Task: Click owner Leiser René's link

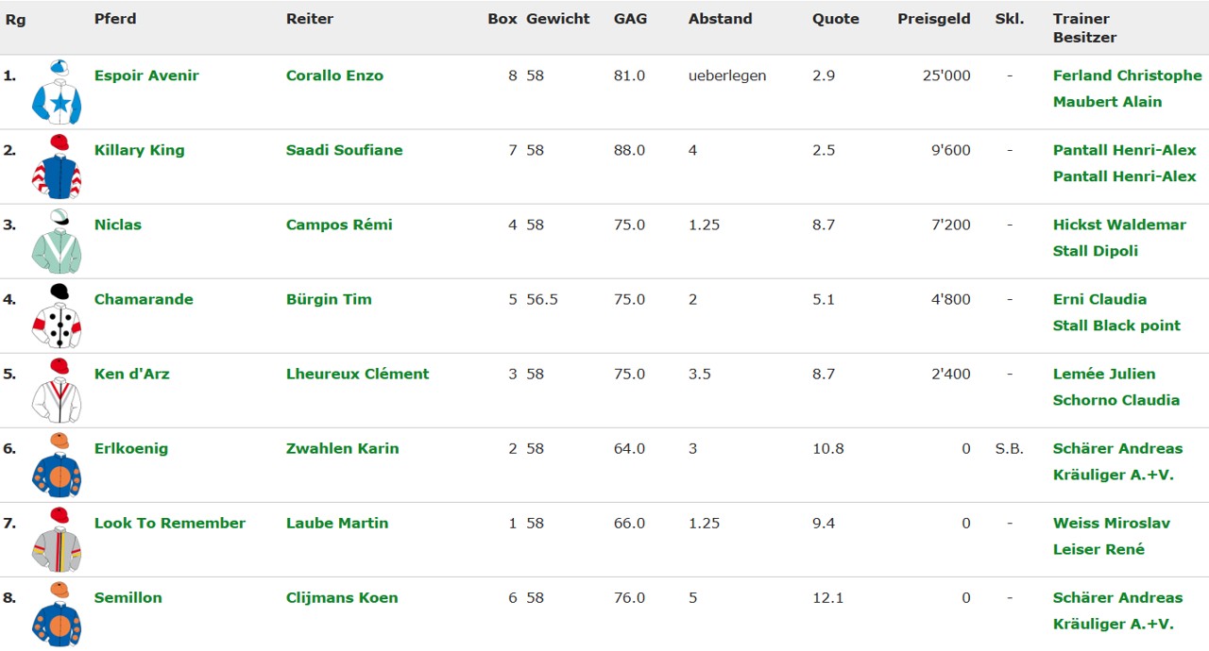Action: 1098,549
